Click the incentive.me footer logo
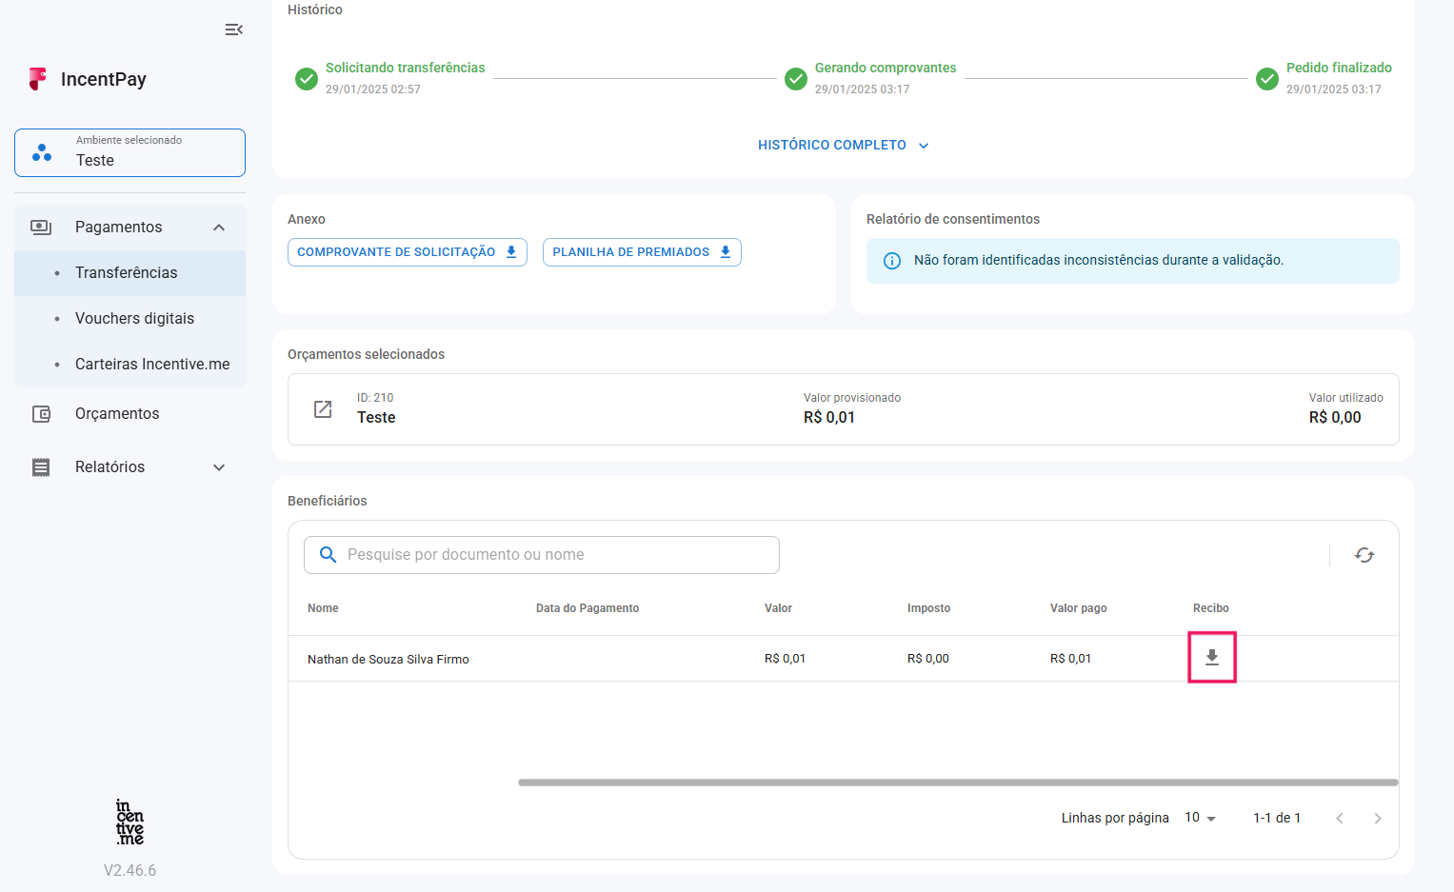Image resolution: width=1454 pixels, height=892 pixels. click(129, 823)
